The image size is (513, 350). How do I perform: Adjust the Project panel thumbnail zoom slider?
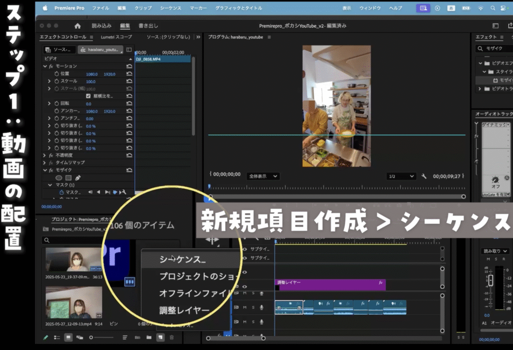pyautogui.click(x=101, y=337)
